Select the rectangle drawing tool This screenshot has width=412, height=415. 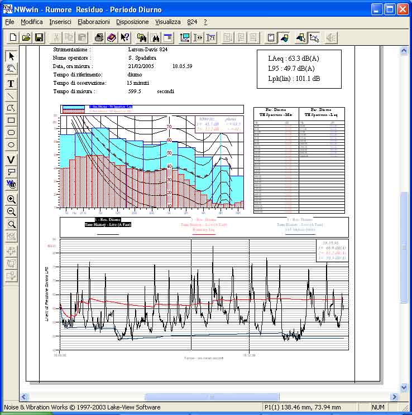11,120
